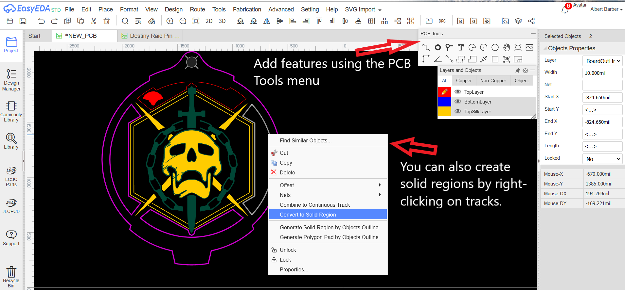Select the Solid Region tool in PCB Tools
The image size is (625, 290).
click(x=472, y=59)
